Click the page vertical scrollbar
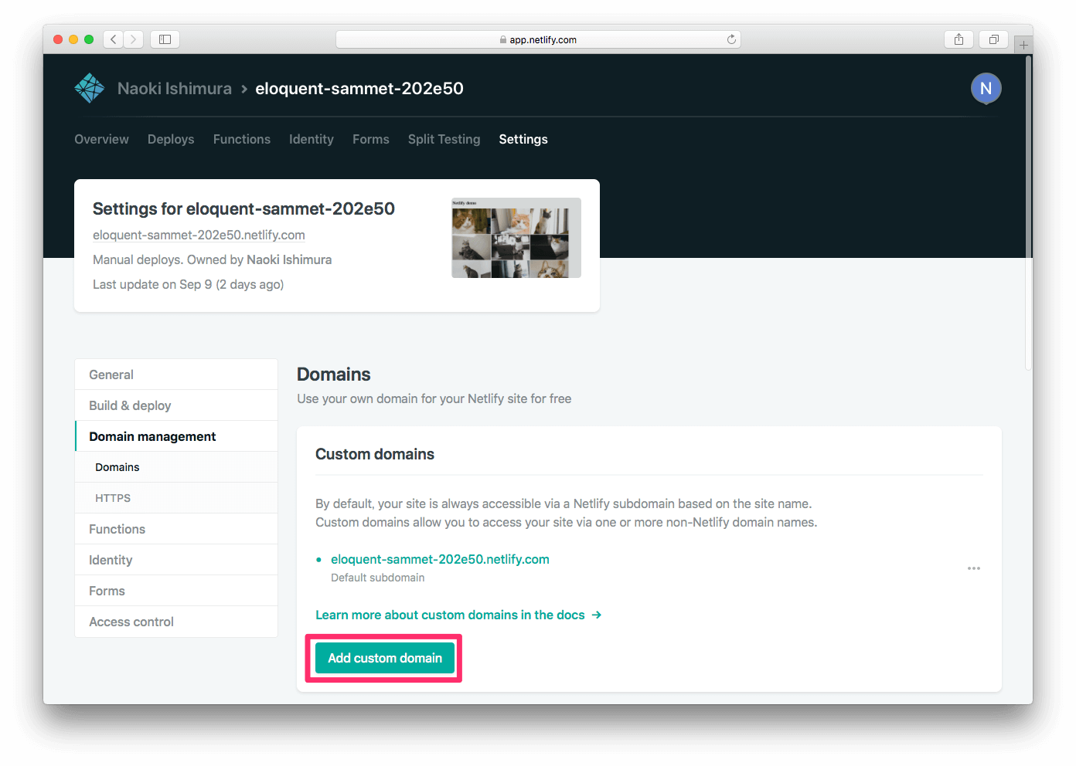 click(x=1028, y=212)
